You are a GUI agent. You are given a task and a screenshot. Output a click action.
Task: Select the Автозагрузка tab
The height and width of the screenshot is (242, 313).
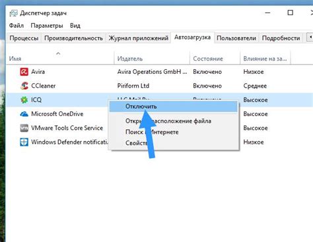(192, 38)
